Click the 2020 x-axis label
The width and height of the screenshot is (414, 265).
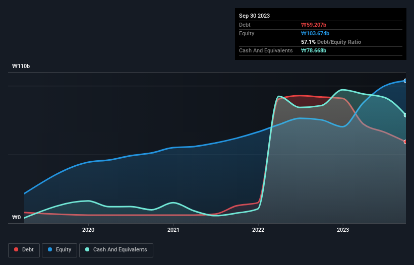(x=88, y=230)
